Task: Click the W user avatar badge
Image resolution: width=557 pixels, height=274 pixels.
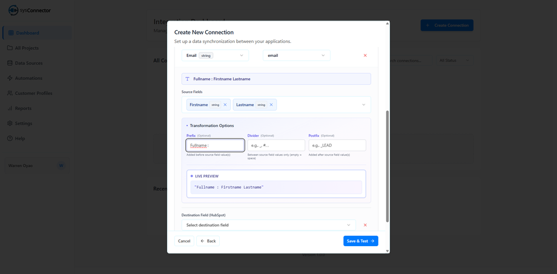Action: point(61,166)
